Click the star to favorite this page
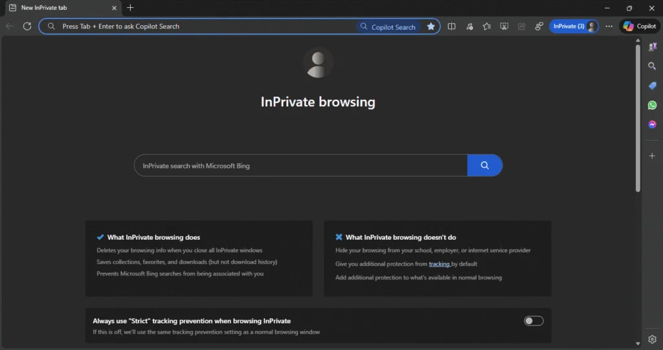 click(x=431, y=27)
